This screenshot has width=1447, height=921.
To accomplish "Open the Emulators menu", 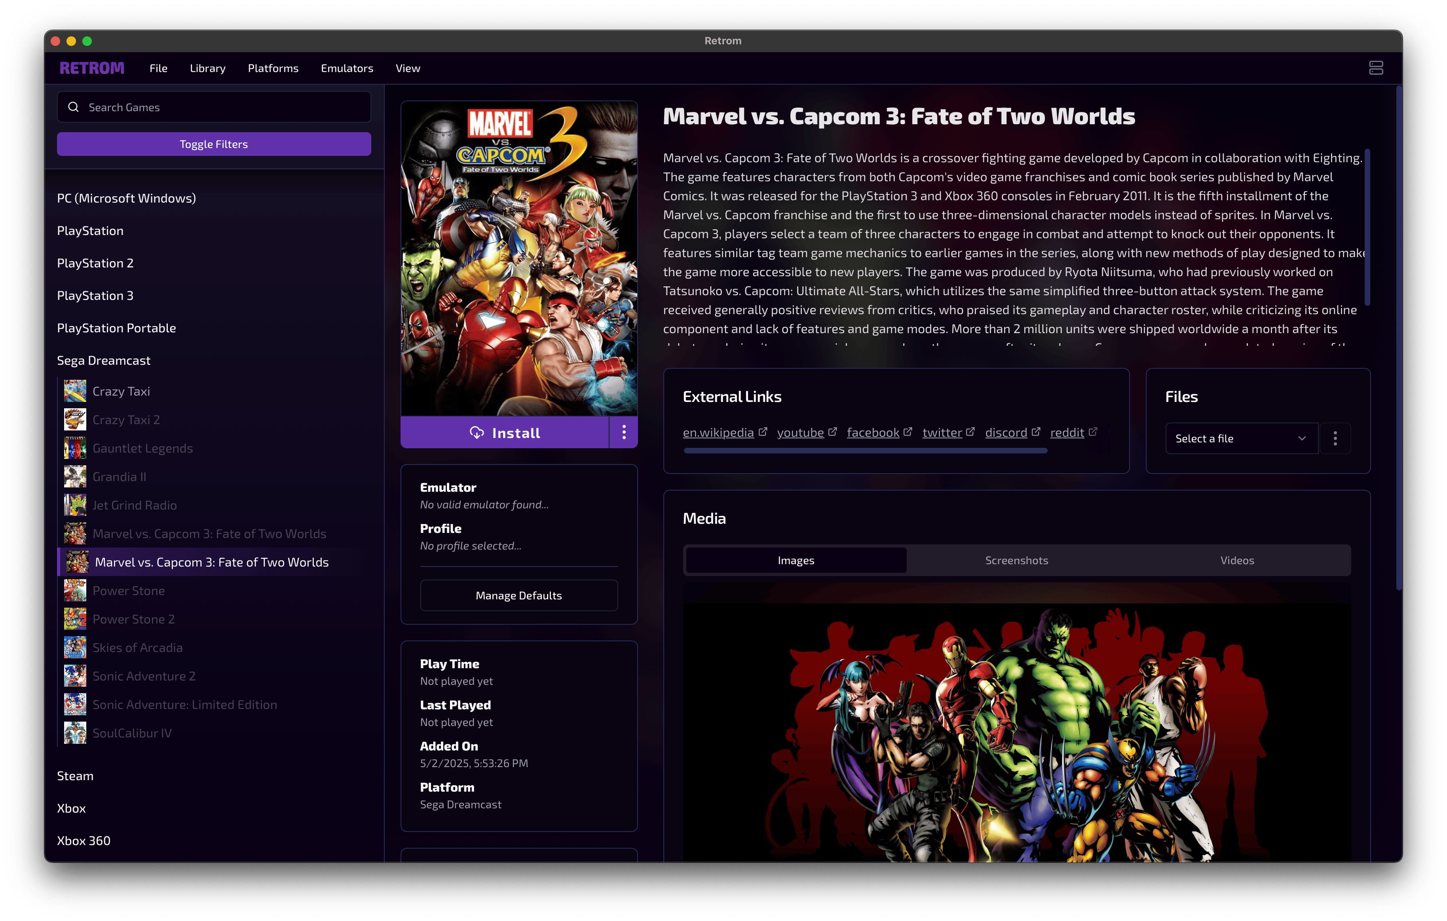I will [x=347, y=68].
